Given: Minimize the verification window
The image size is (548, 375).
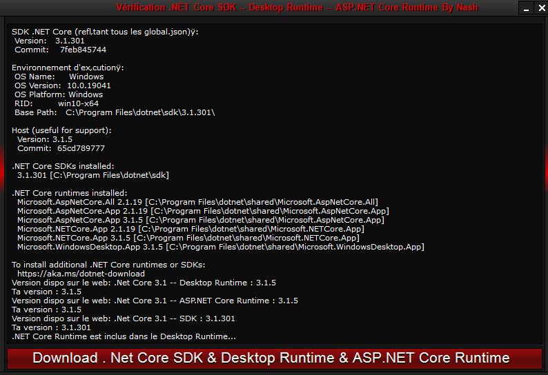Looking at the screenshot, I should [526, 8].
